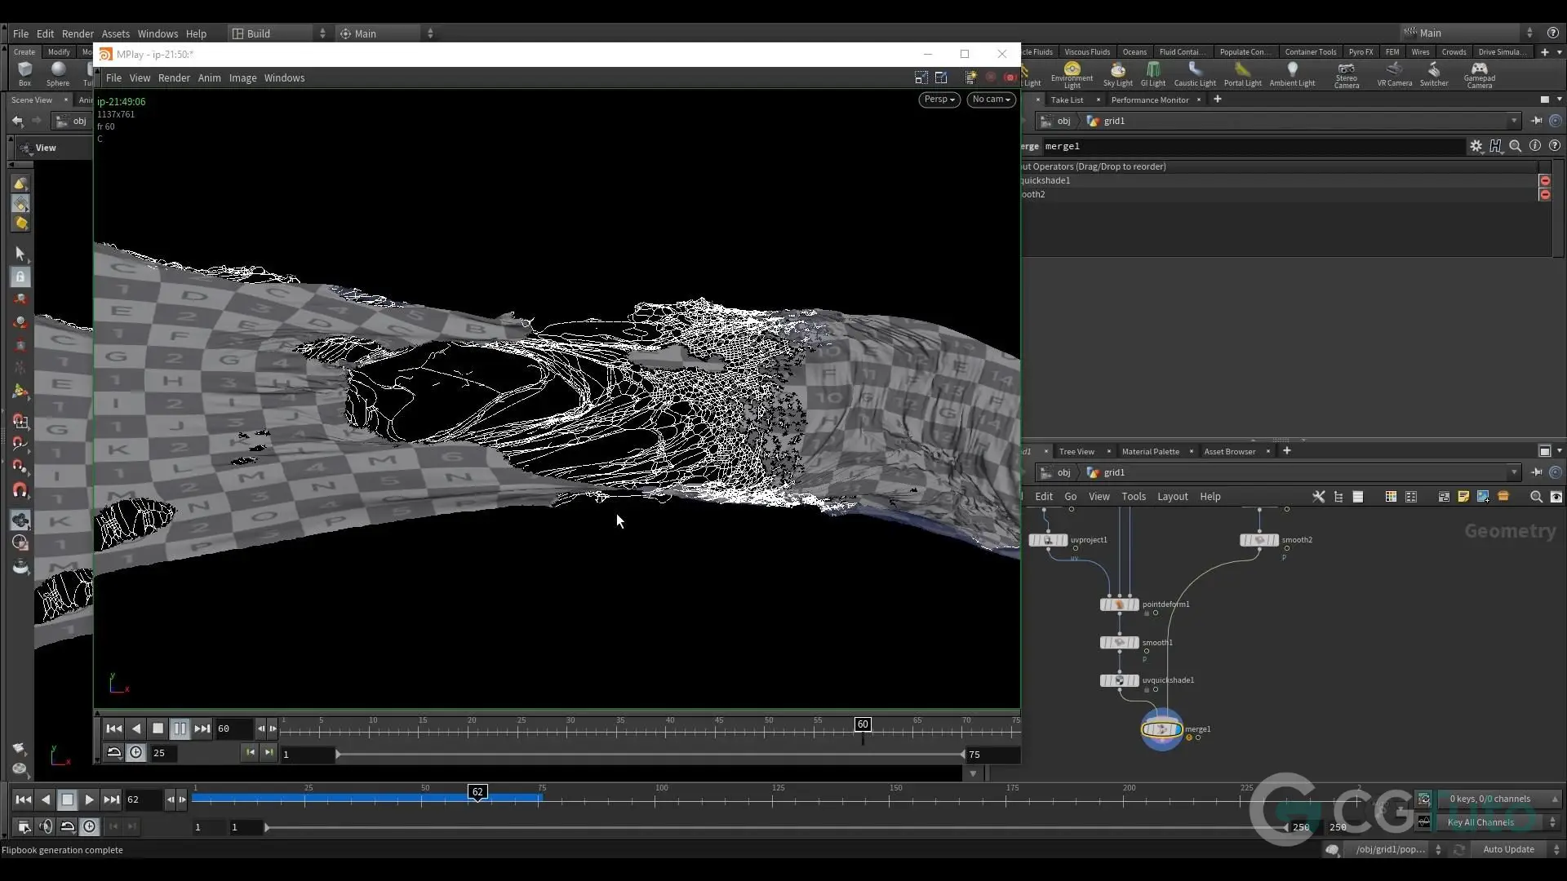Open the Anim menu in MPlay

tap(209, 78)
